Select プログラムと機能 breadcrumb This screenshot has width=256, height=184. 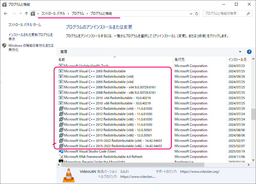[101, 14]
